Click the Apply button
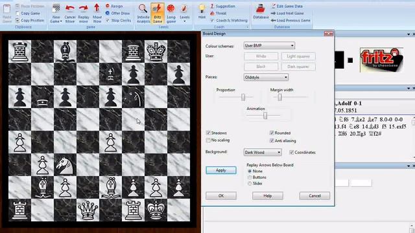This screenshot has width=415, height=233. [221, 170]
